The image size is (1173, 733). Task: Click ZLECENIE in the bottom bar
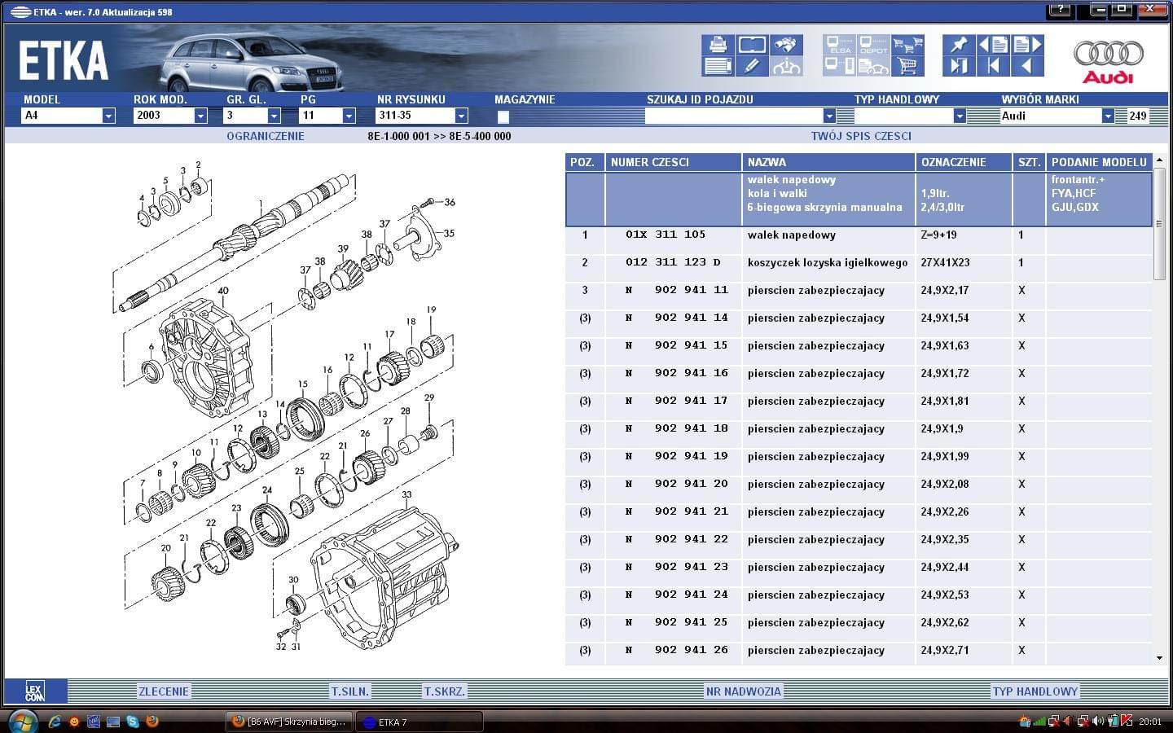164,691
